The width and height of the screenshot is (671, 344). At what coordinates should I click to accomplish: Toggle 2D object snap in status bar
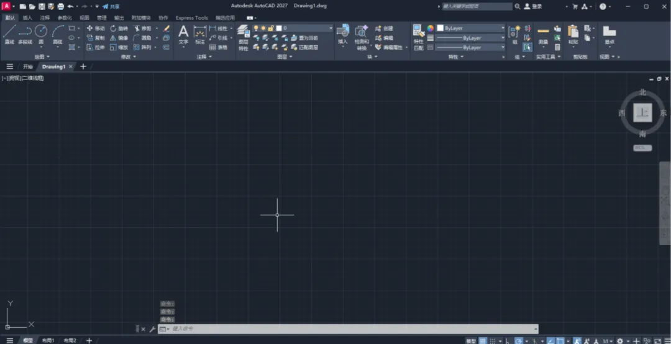pos(560,340)
